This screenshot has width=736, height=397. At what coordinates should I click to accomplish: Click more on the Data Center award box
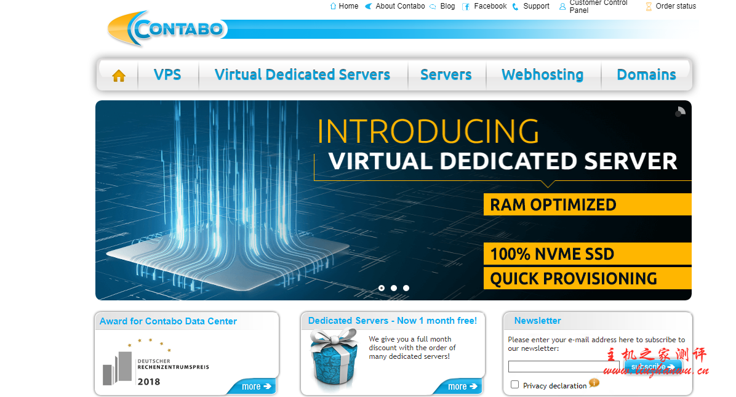(x=256, y=387)
